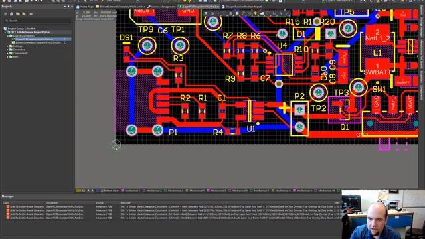Collapse the Source Documents folder
Screen dimensions: 425x239
[8, 35]
